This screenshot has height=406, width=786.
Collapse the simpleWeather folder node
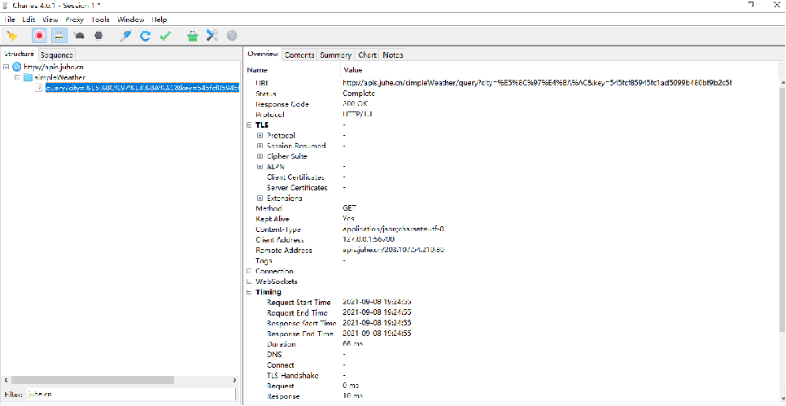pyautogui.click(x=17, y=77)
